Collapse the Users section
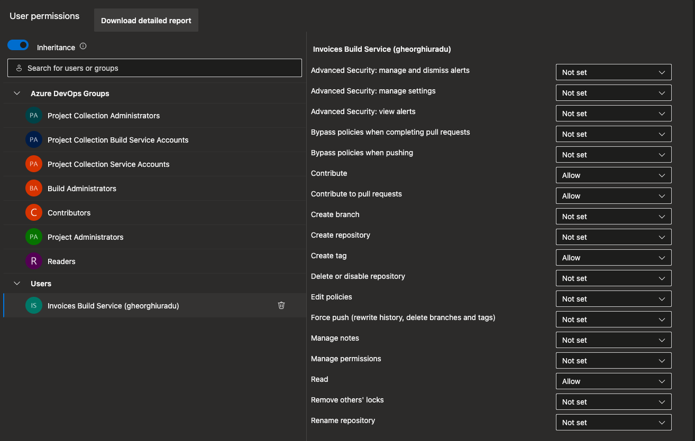Viewport: 695px width, 441px height. click(16, 283)
